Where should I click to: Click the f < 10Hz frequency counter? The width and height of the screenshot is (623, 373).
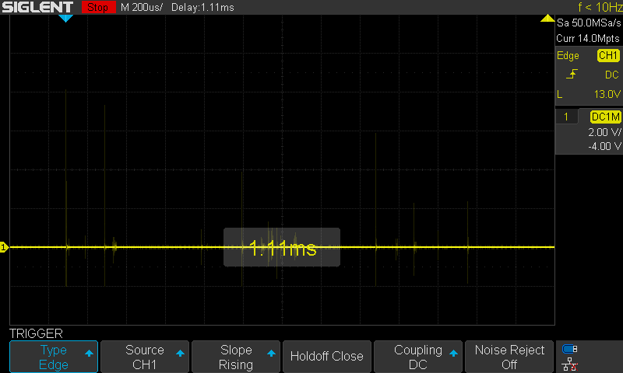[600, 7]
